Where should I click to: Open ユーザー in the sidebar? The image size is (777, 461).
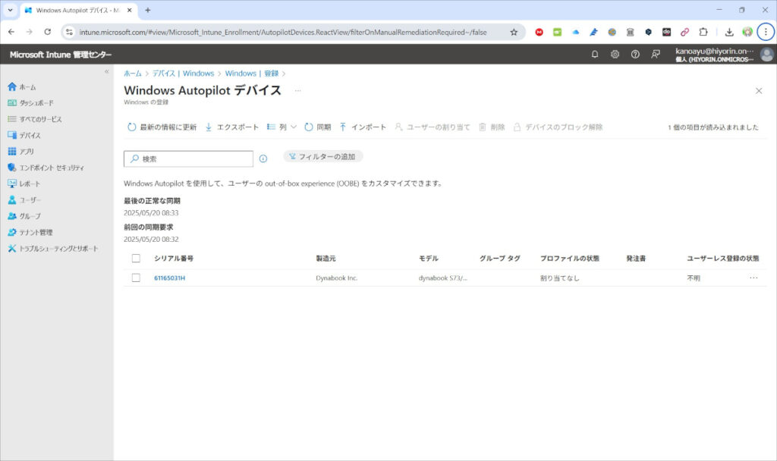pyautogui.click(x=24, y=200)
